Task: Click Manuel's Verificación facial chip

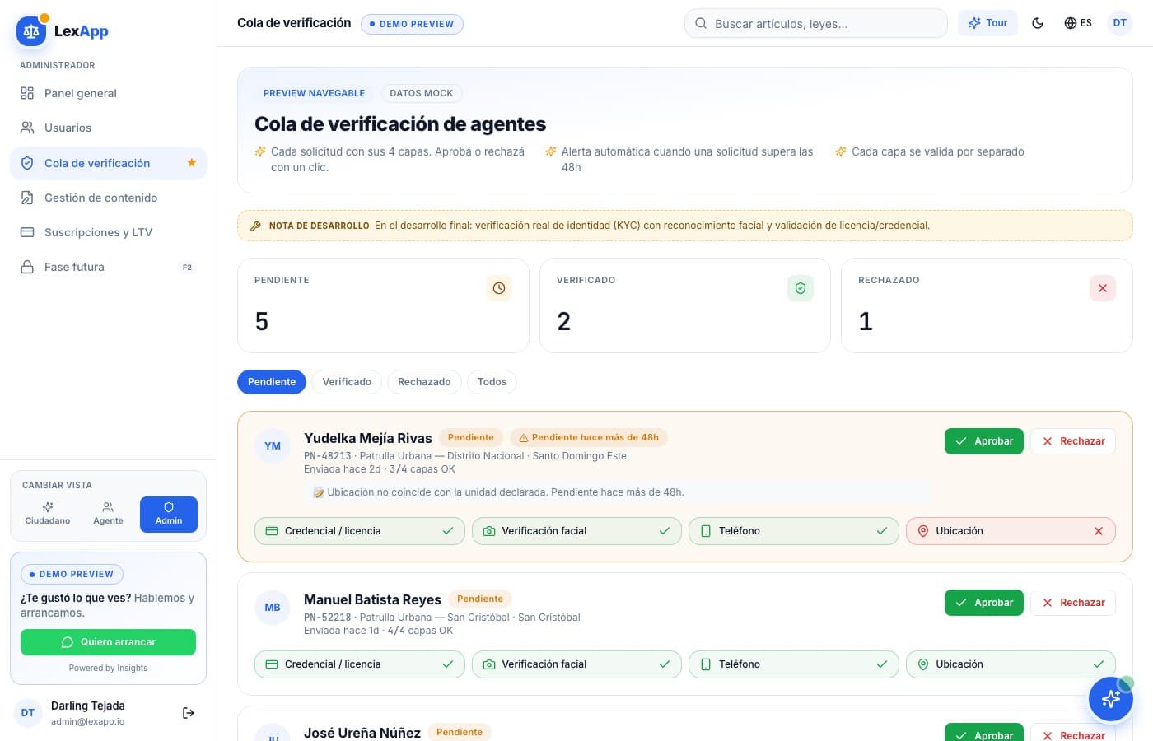Action: pyautogui.click(x=576, y=664)
